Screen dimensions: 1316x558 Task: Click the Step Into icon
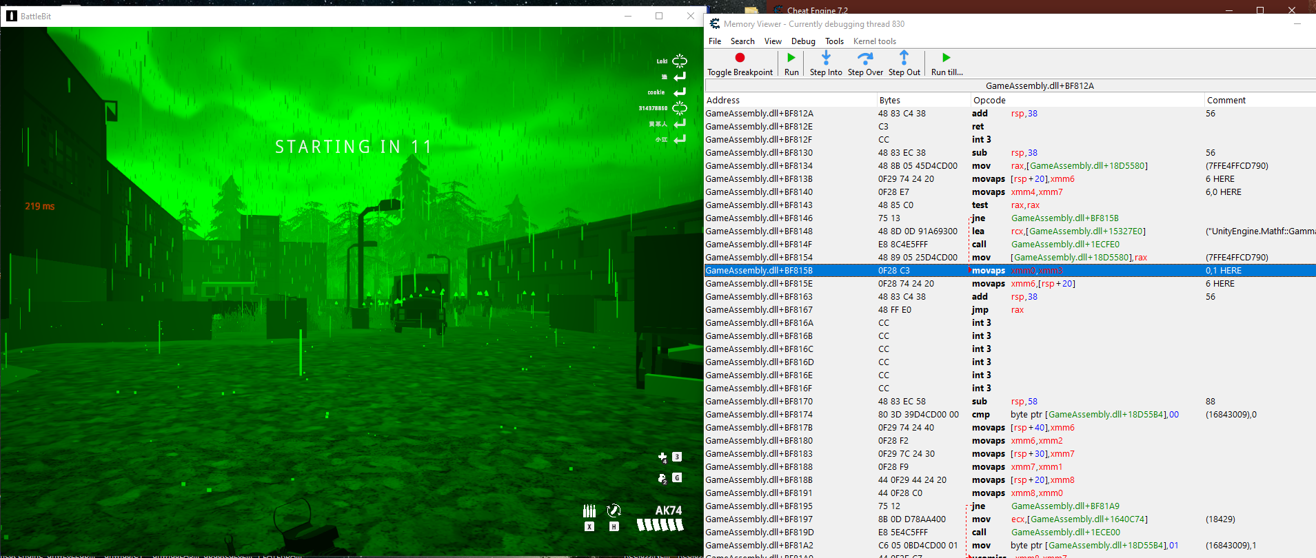pos(826,58)
